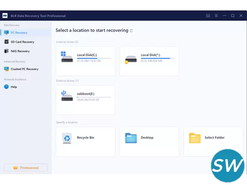Click the Recycle Bin icon
The image size is (247, 185).
click(67, 138)
